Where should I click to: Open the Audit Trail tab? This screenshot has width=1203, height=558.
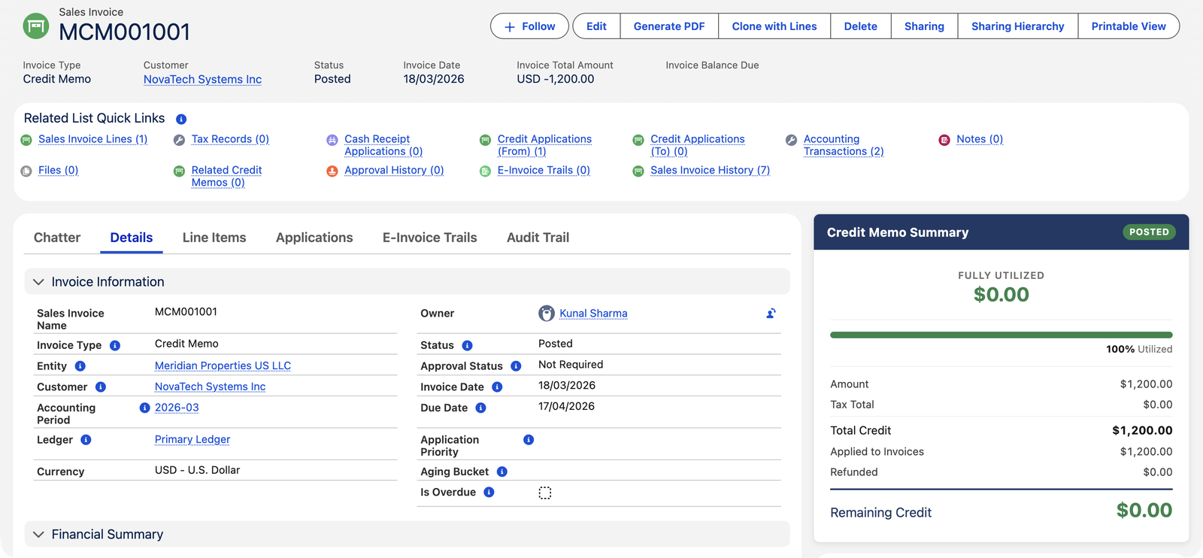pos(538,238)
